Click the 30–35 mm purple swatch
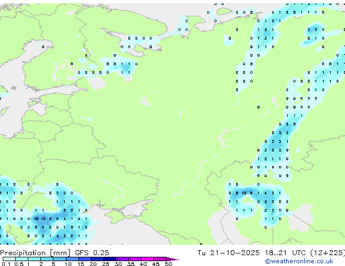This screenshot has width=345, height=266. pyautogui.click(x=122, y=259)
